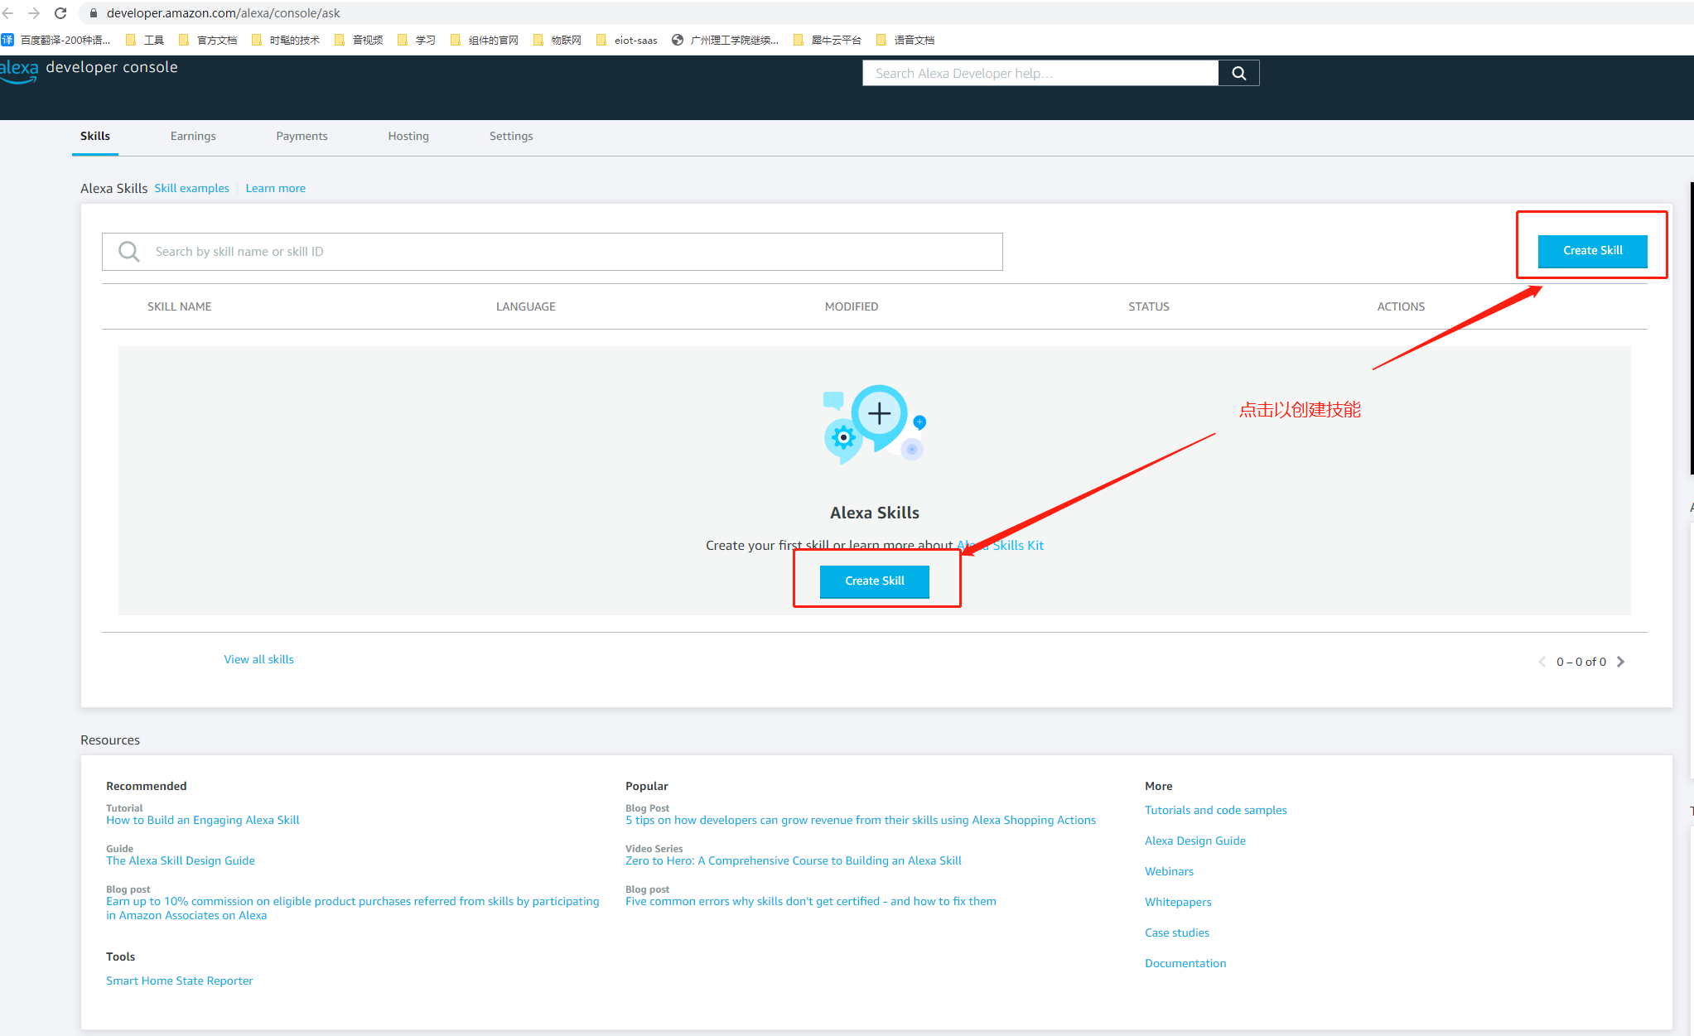Screen dimensions: 1694x1036
Task: Click the browser forward arrow
Action: [x=34, y=13]
